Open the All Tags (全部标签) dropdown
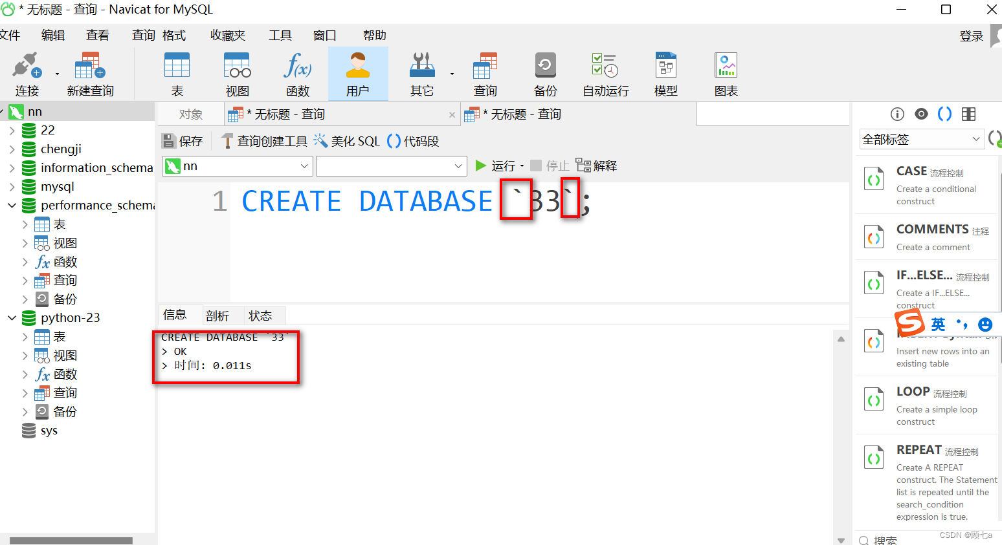 click(x=922, y=139)
